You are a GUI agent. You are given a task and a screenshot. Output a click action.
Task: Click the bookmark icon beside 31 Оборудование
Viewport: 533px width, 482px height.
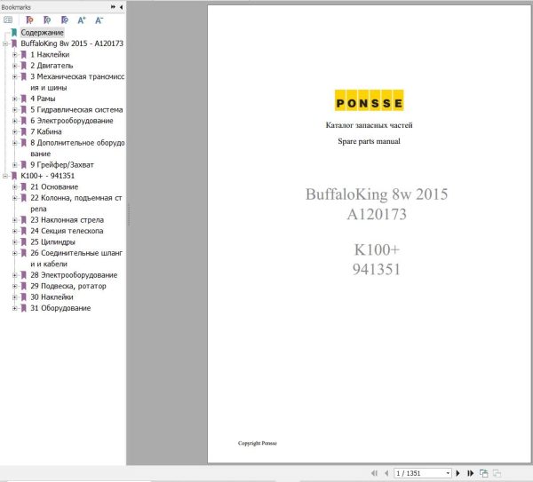pyautogui.click(x=23, y=308)
